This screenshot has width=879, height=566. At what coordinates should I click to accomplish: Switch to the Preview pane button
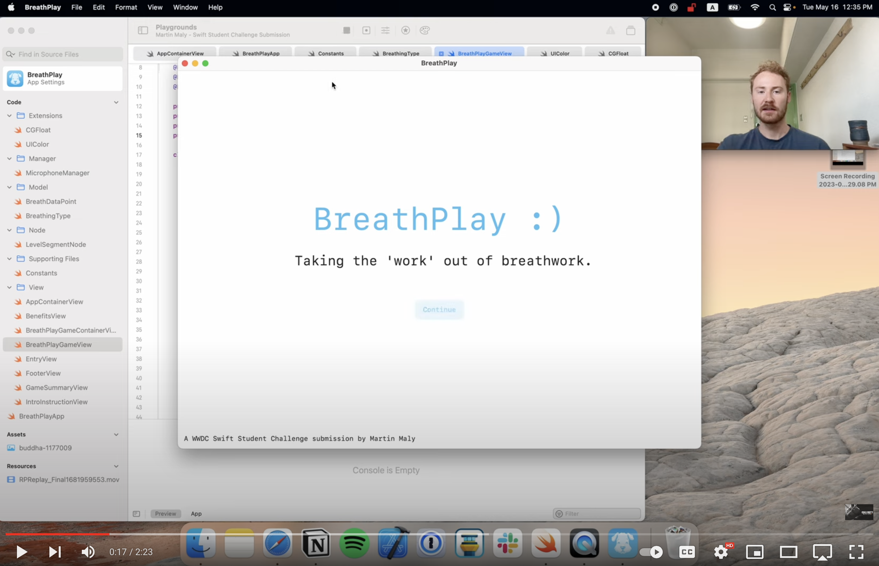pyautogui.click(x=165, y=513)
